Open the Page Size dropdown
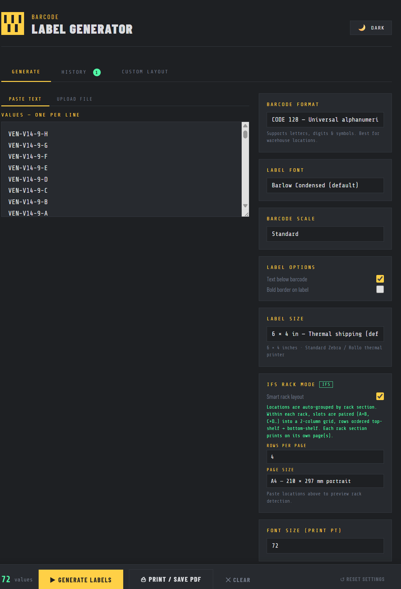 [x=325, y=481]
